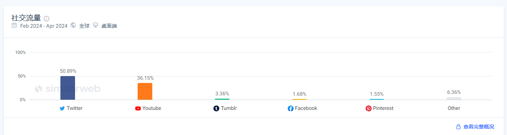Click the calendar icon before Feb 2024
This screenshot has width=507, height=135.
[x=14, y=25]
